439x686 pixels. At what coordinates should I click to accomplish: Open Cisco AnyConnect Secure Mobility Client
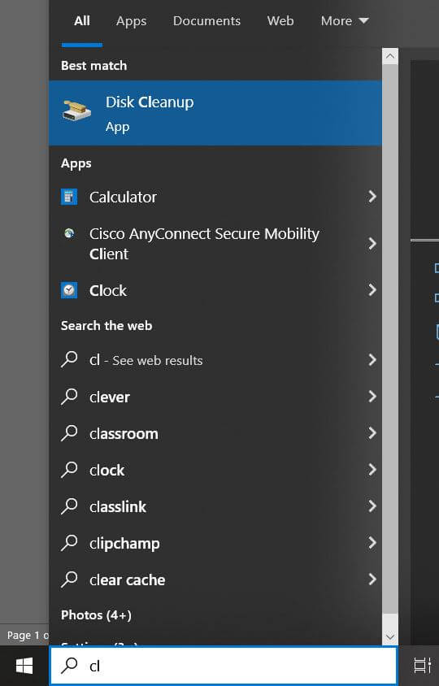(x=215, y=244)
